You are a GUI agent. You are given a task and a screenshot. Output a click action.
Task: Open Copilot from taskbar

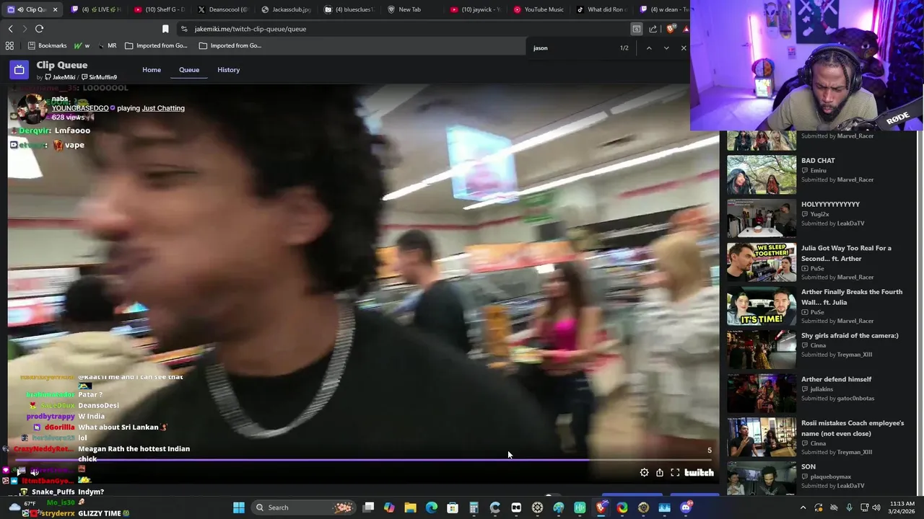(389, 507)
